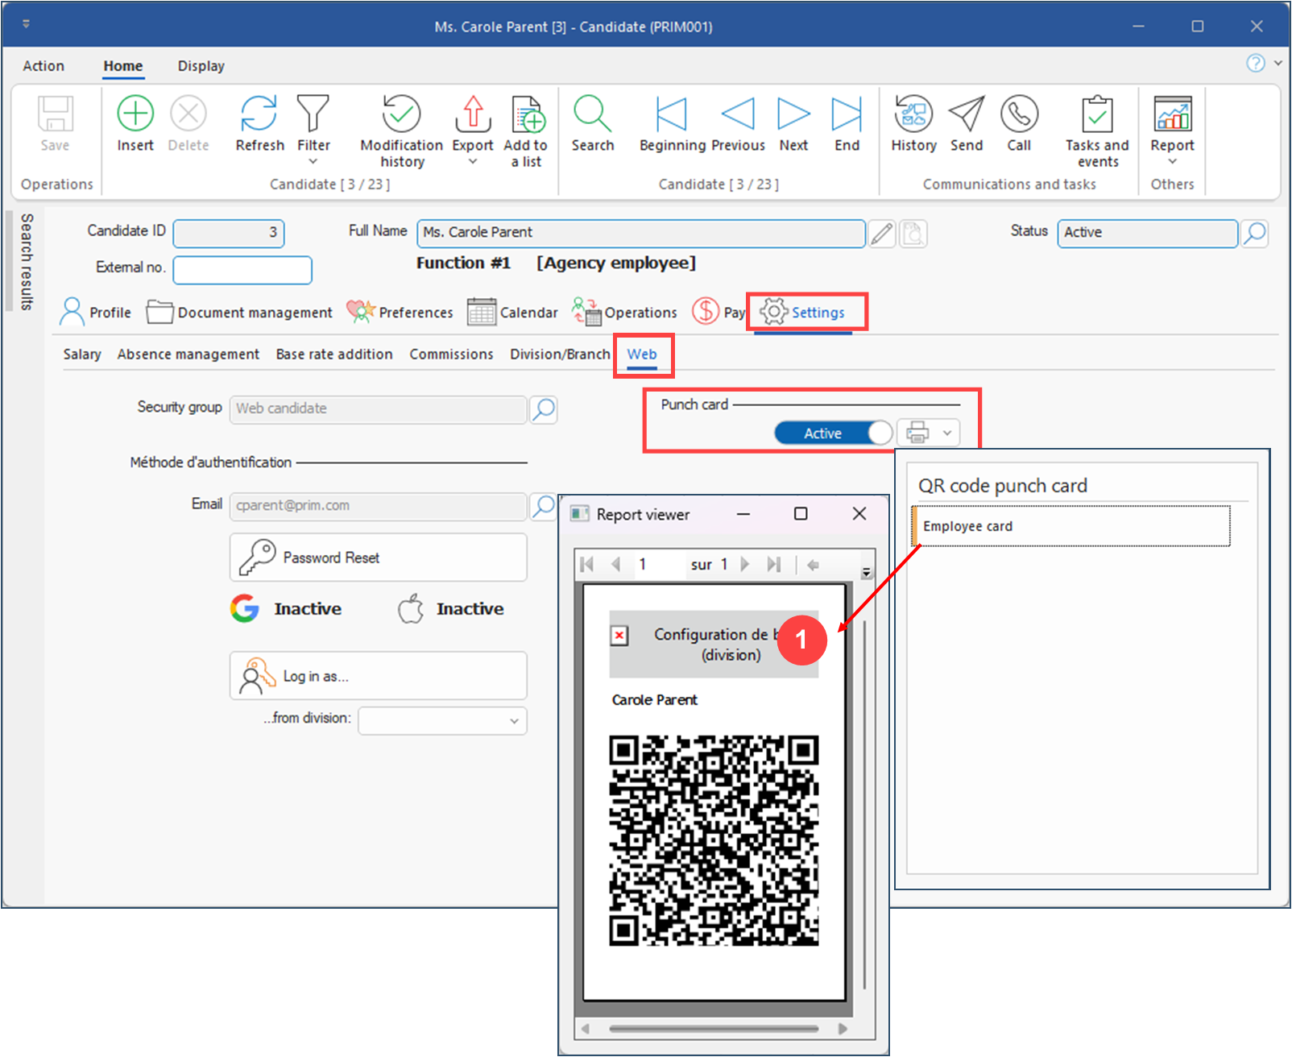Click the Log in as... button
This screenshot has height=1057, width=1292.
click(379, 676)
